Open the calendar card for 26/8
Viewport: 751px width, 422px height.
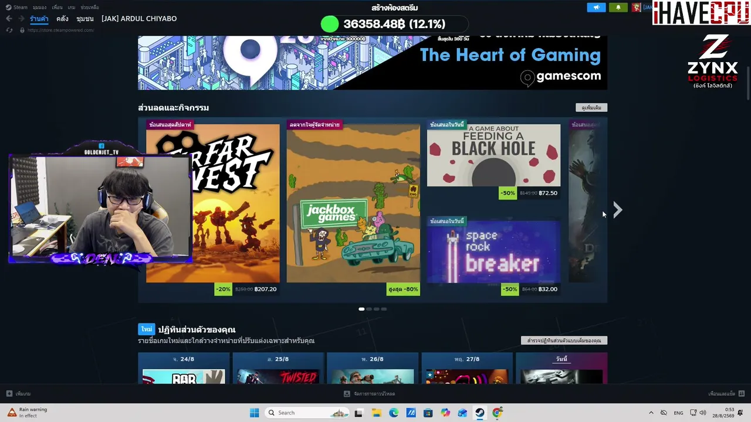(373, 368)
